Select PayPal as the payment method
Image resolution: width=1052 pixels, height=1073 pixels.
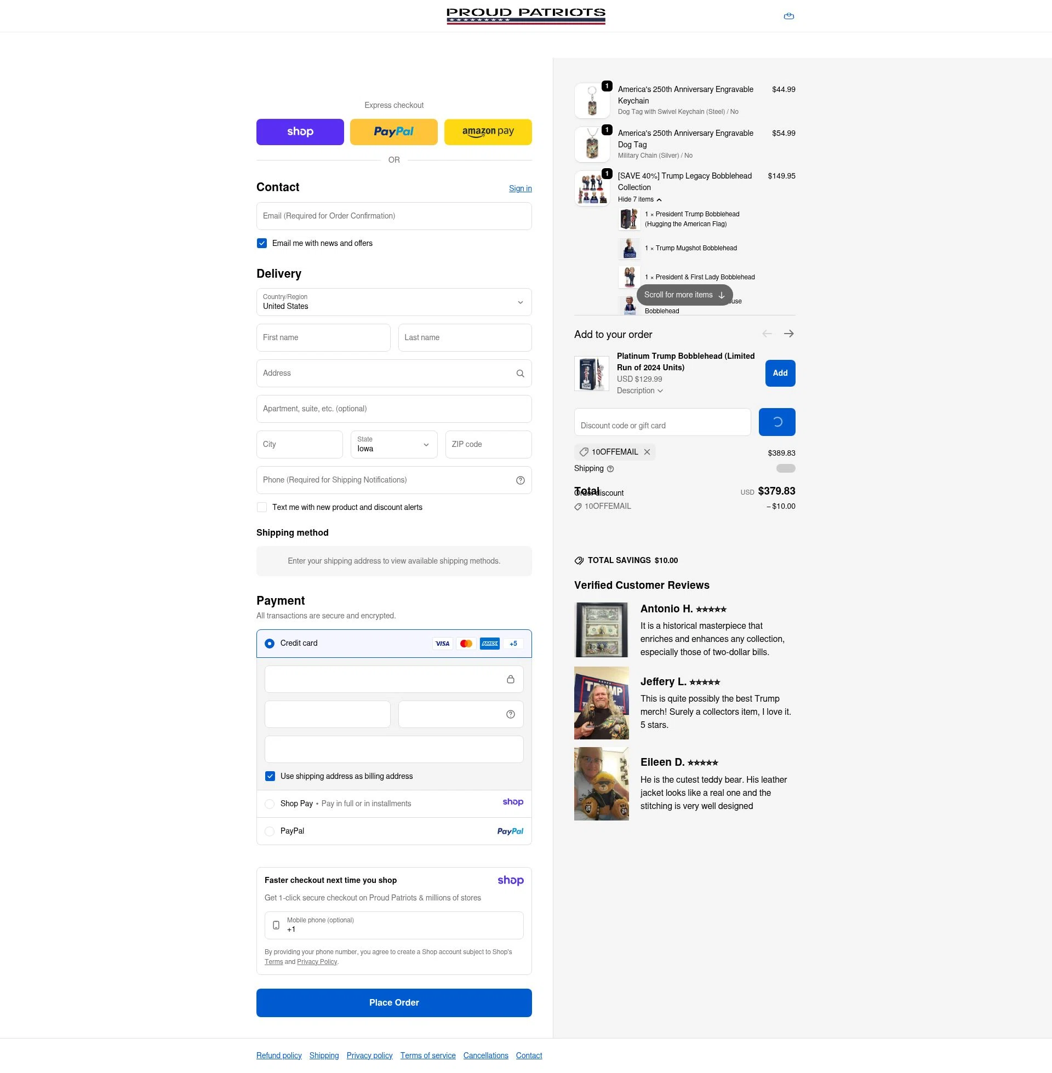[269, 831]
